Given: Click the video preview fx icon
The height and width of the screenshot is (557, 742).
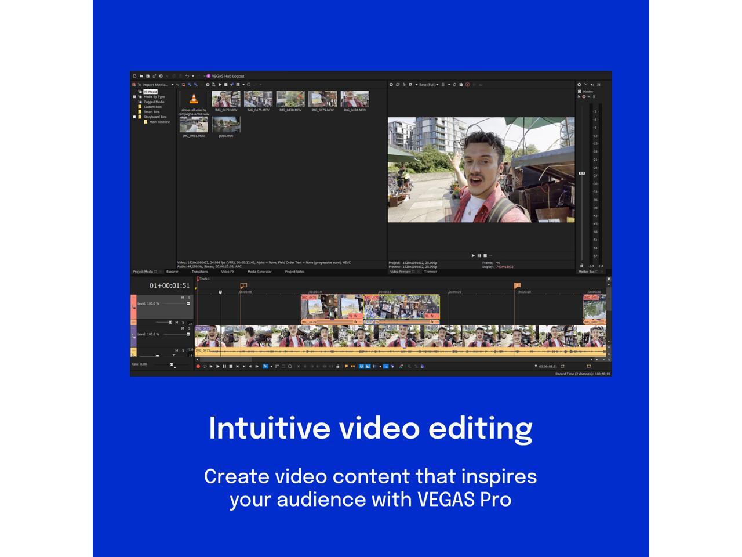Looking at the screenshot, I should point(404,85).
